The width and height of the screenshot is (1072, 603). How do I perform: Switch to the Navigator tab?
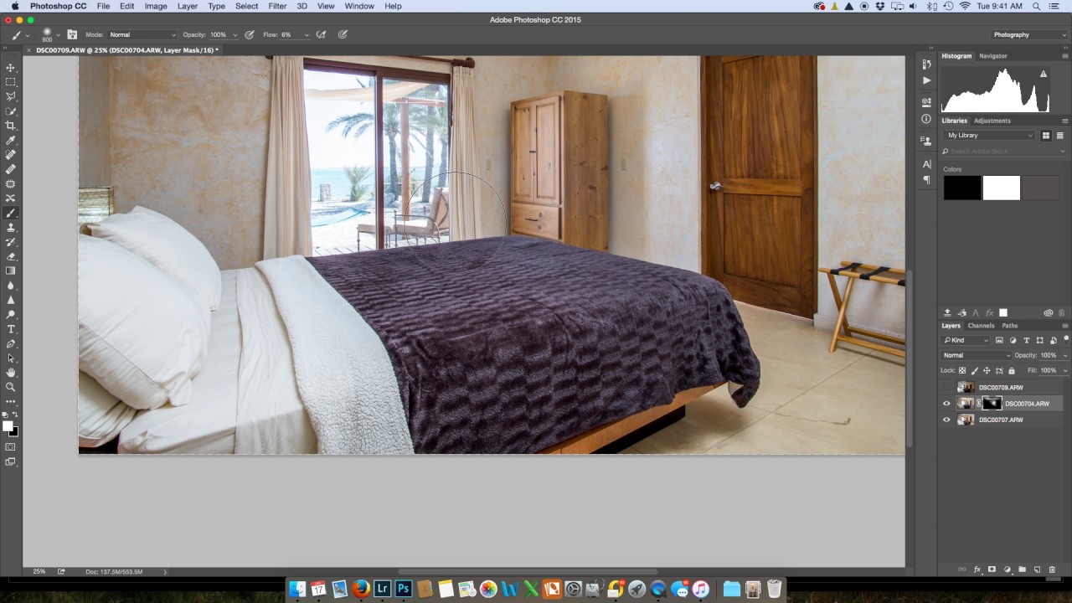pyautogui.click(x=993, y=56)
